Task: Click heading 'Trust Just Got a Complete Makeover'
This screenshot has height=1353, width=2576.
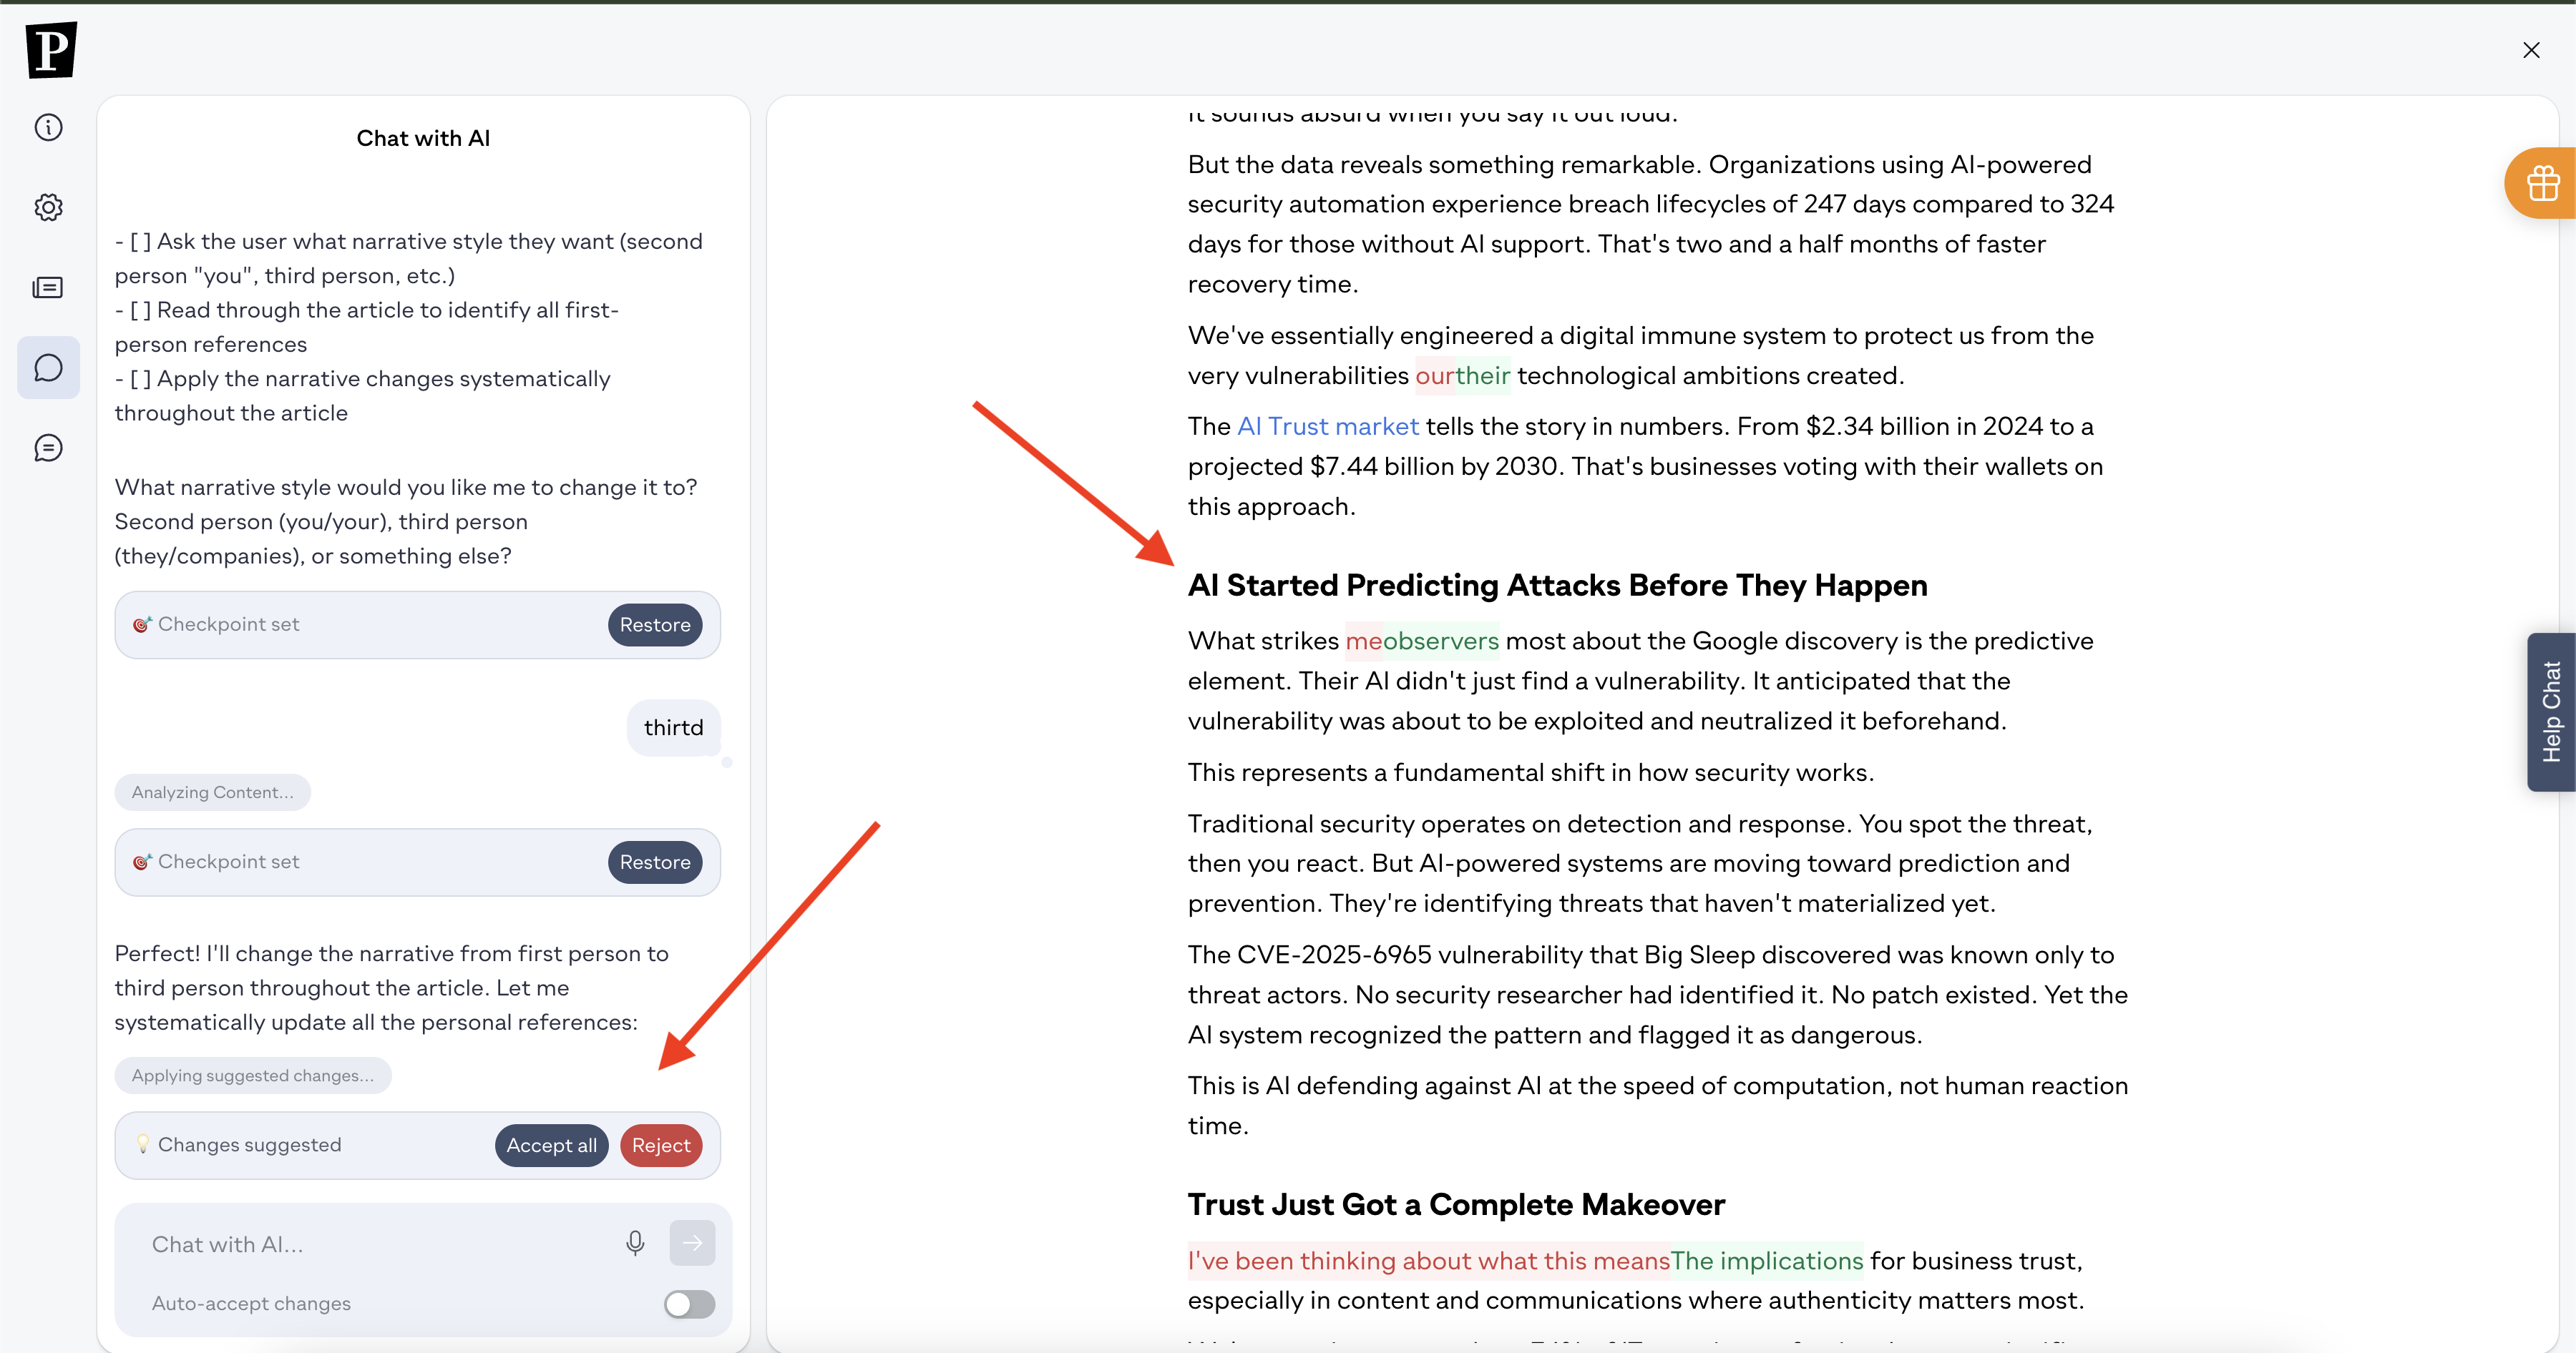Action: tap(1456, 1205)
